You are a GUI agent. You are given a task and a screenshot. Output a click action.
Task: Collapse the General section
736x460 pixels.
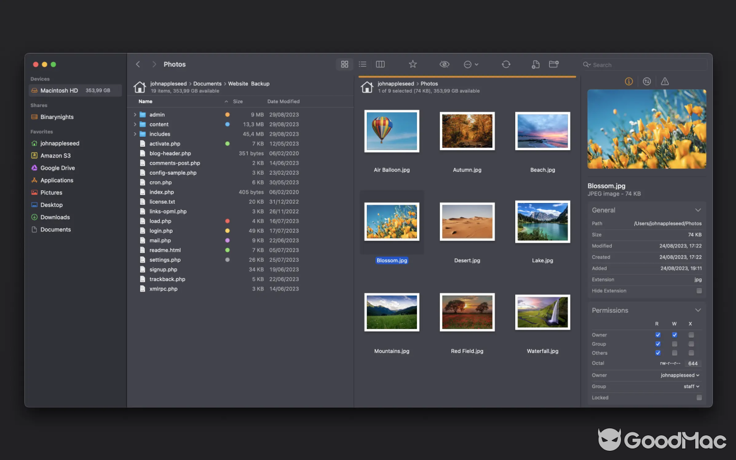[698, 210]
